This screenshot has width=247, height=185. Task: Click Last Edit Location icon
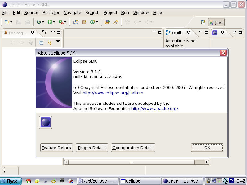[x=128, y=22]
